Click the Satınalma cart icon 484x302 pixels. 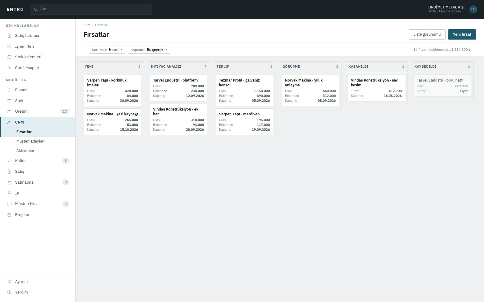point(9,182)
